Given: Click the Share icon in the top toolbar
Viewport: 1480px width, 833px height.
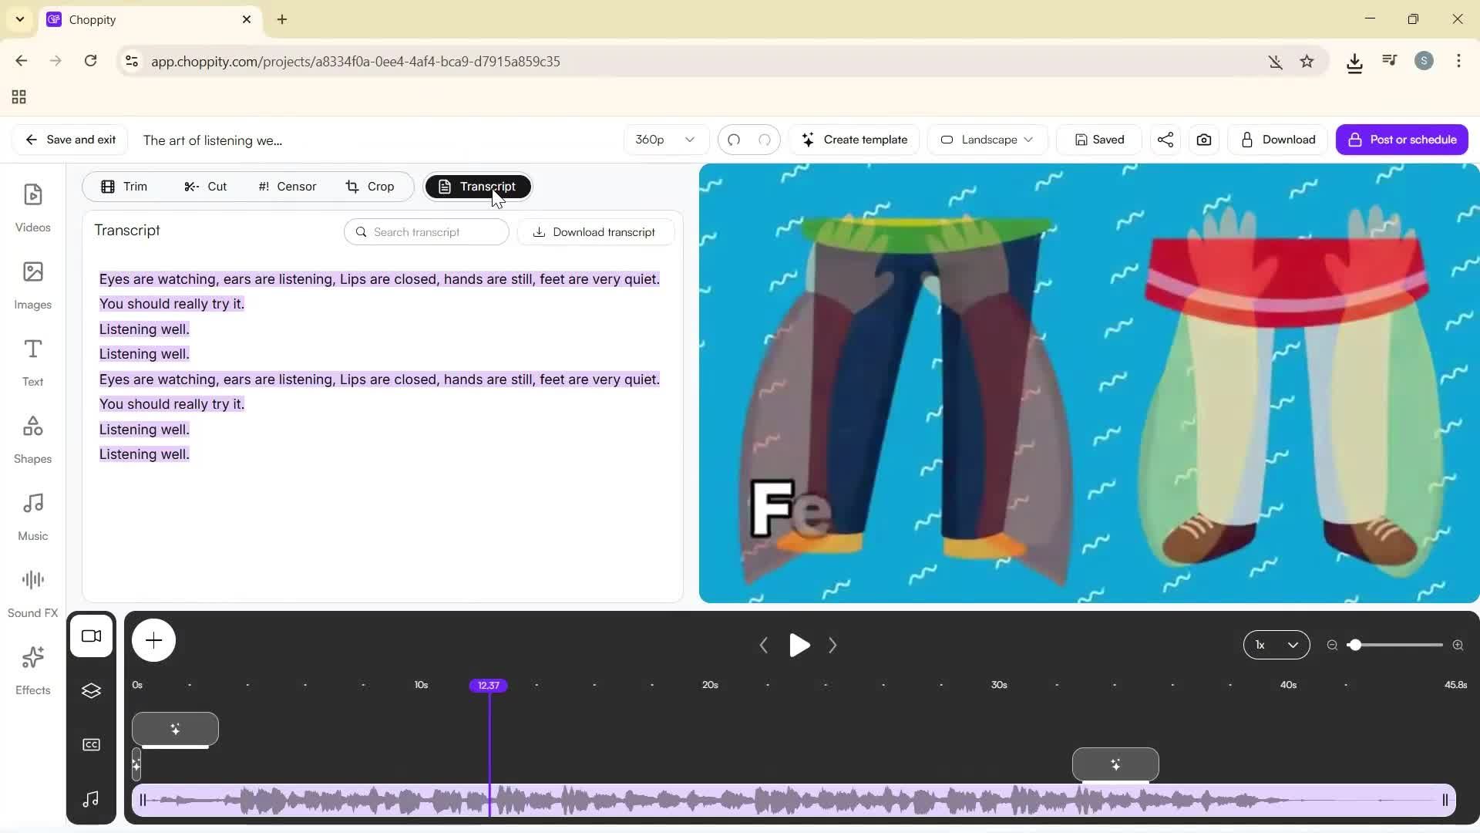Looking at the screenshot, I should click(1165, 140).
